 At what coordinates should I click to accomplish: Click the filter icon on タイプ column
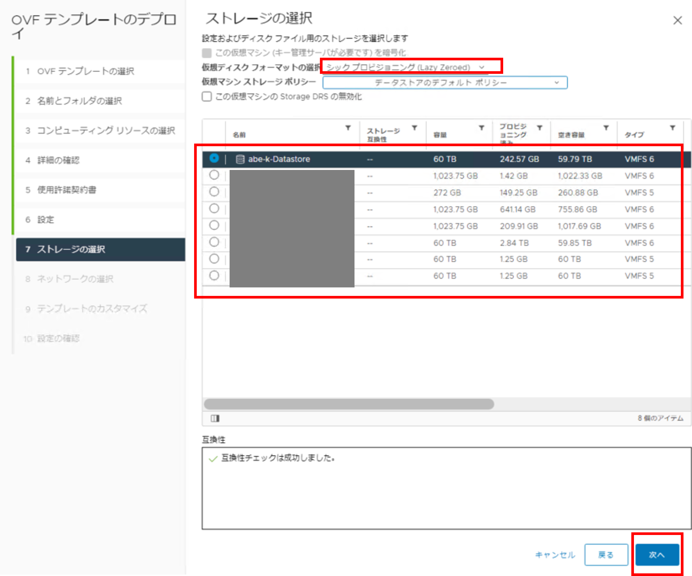point(673,128)
